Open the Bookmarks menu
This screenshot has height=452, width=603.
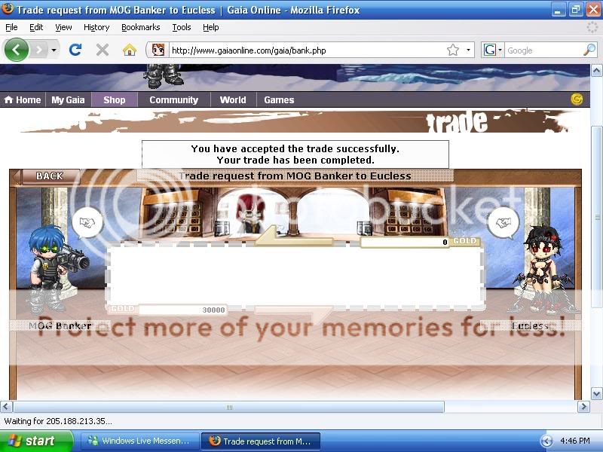point(140,27)
